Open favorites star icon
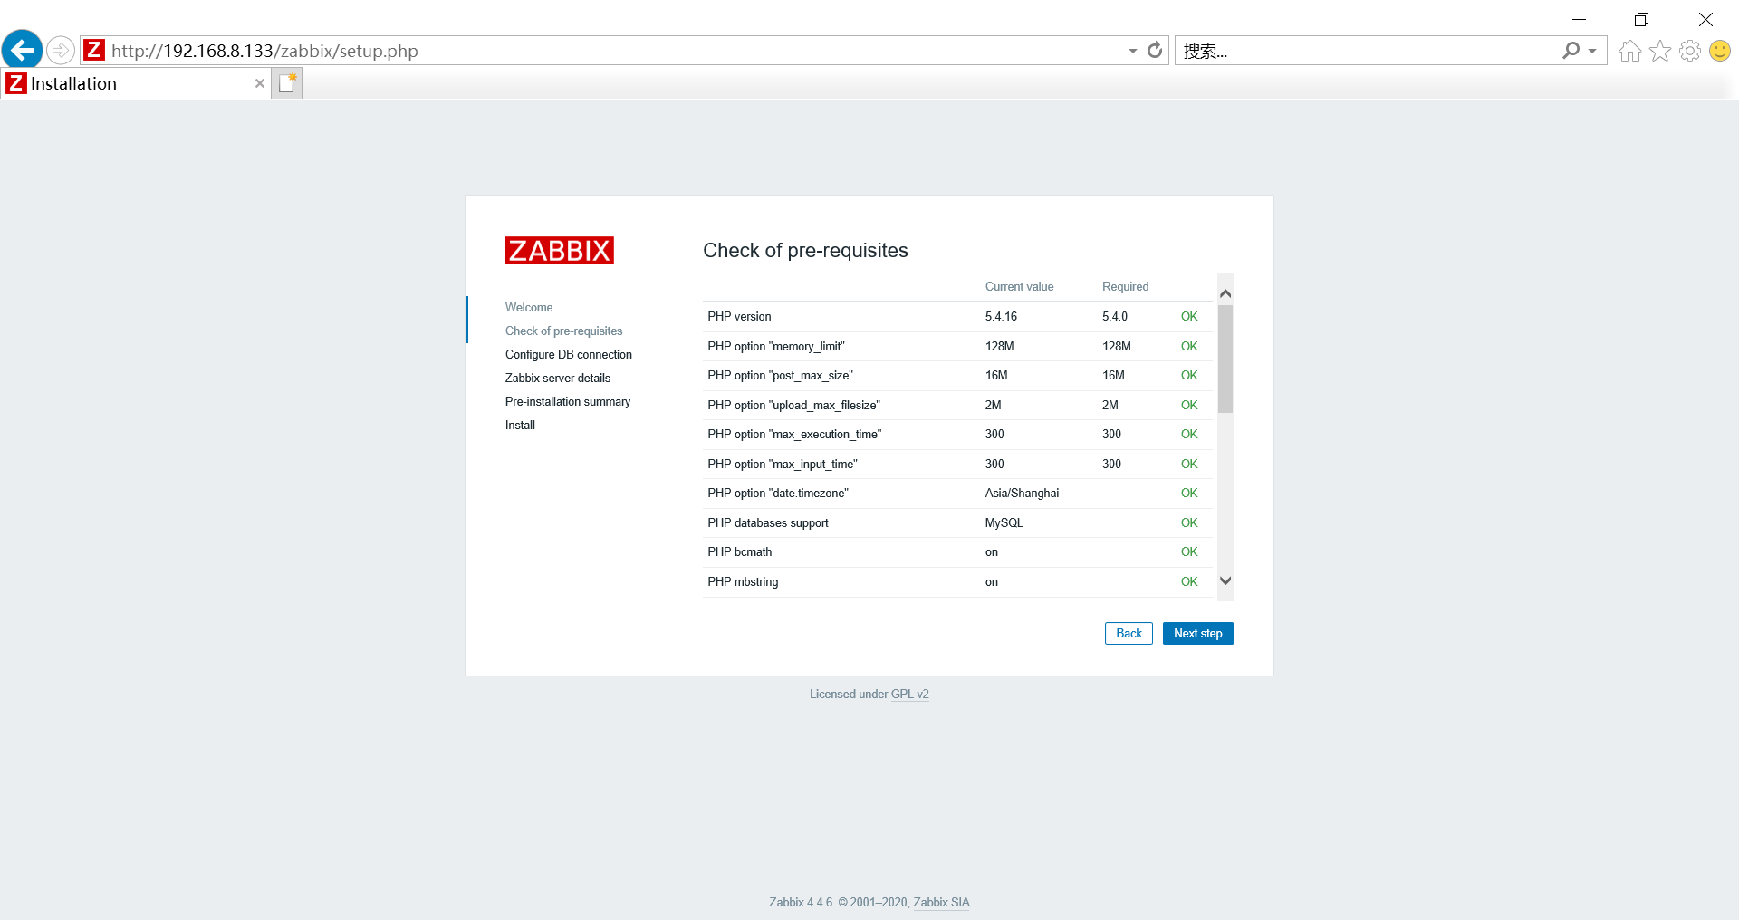Screen dimensions: 1739x920 click(x=1660, y=51)
